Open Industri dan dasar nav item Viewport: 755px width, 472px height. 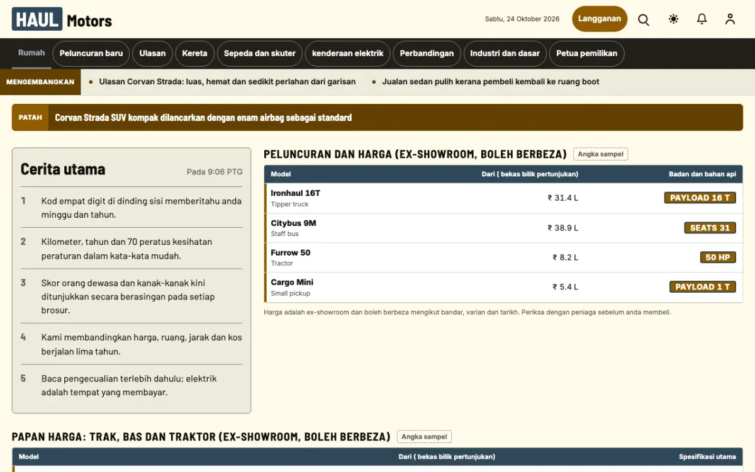pyautogui.click(x=505, y=53)
